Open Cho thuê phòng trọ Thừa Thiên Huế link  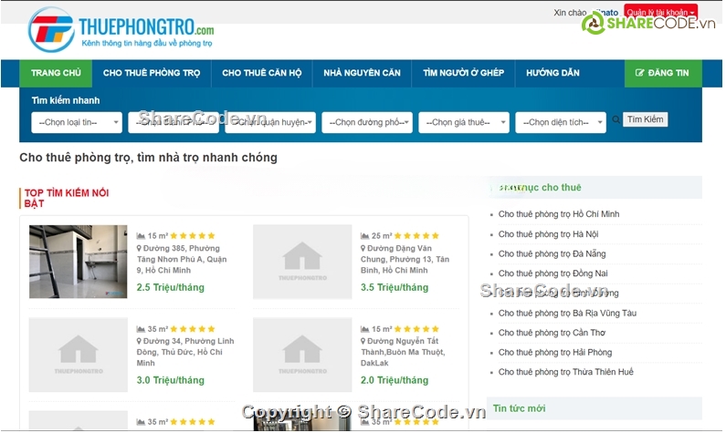coord(566,372)
